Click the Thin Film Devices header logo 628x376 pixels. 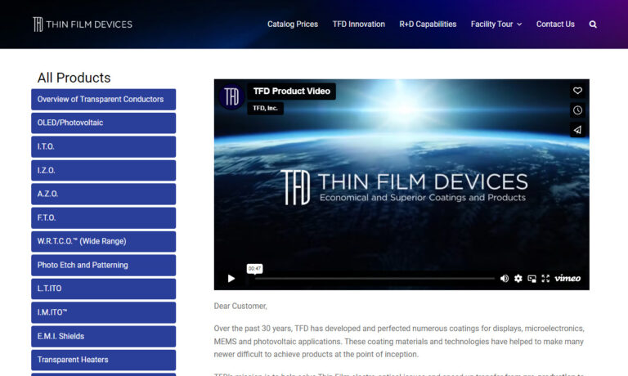tap(83, 25)
